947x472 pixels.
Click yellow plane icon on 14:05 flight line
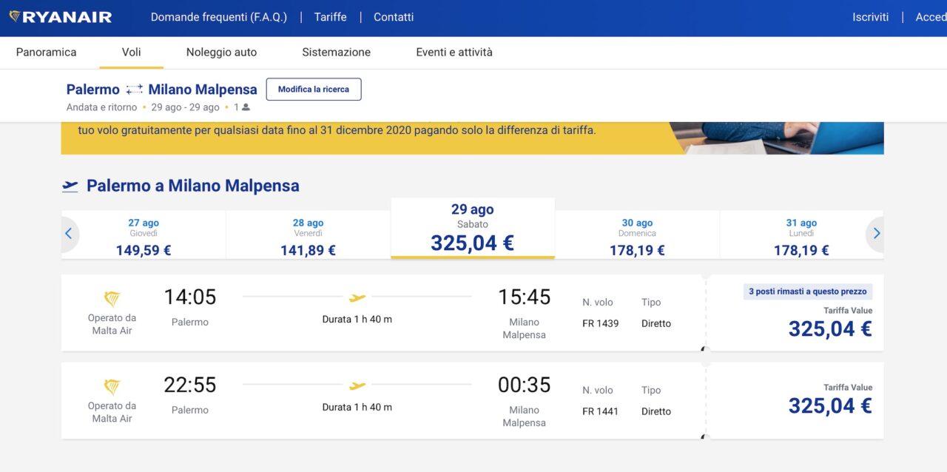tap(357, 297)
